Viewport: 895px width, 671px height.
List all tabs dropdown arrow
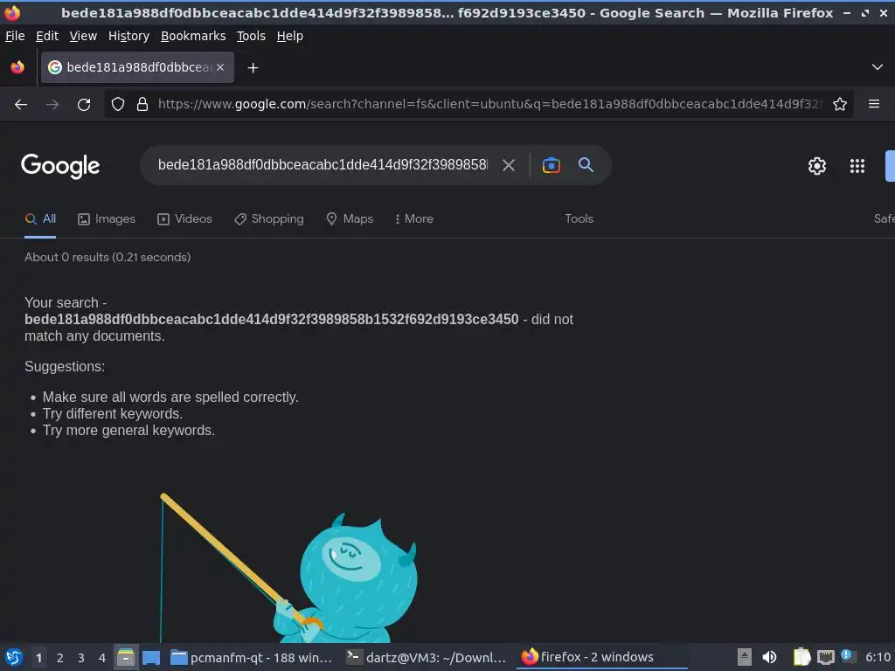(878, 67)
